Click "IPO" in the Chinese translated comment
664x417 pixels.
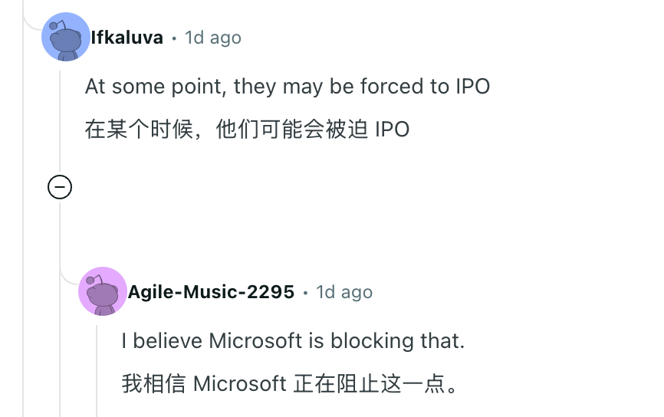(392, 129)
